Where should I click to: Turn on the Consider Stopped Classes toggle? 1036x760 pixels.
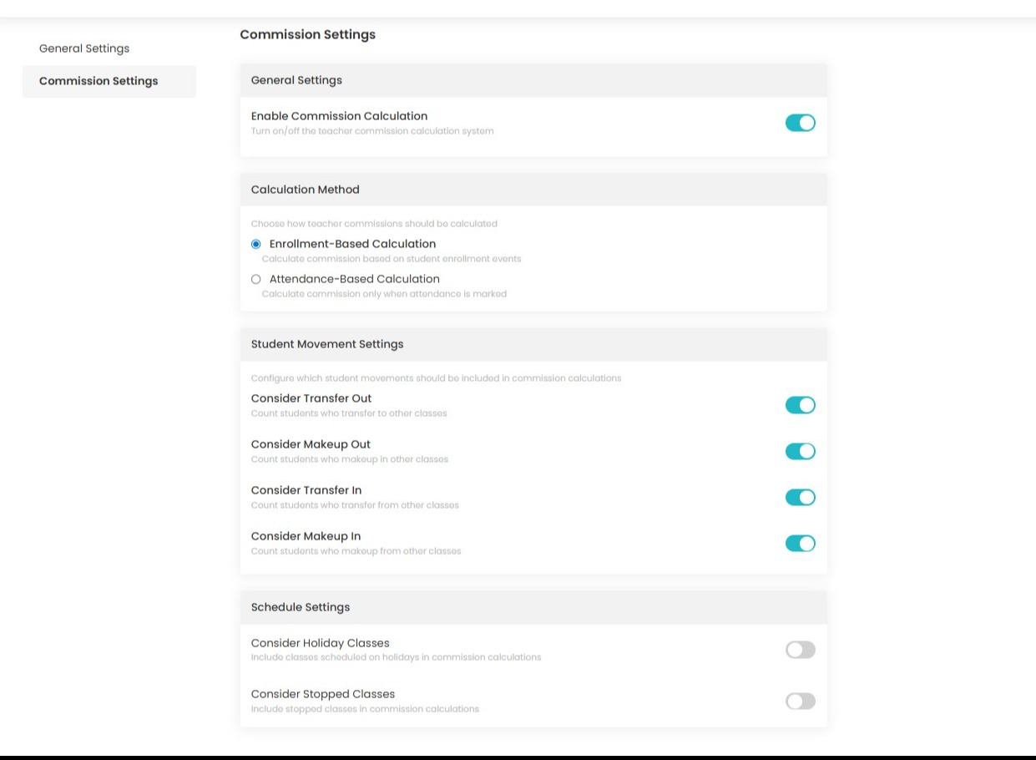pyautogui.click(x=800, y=701)
